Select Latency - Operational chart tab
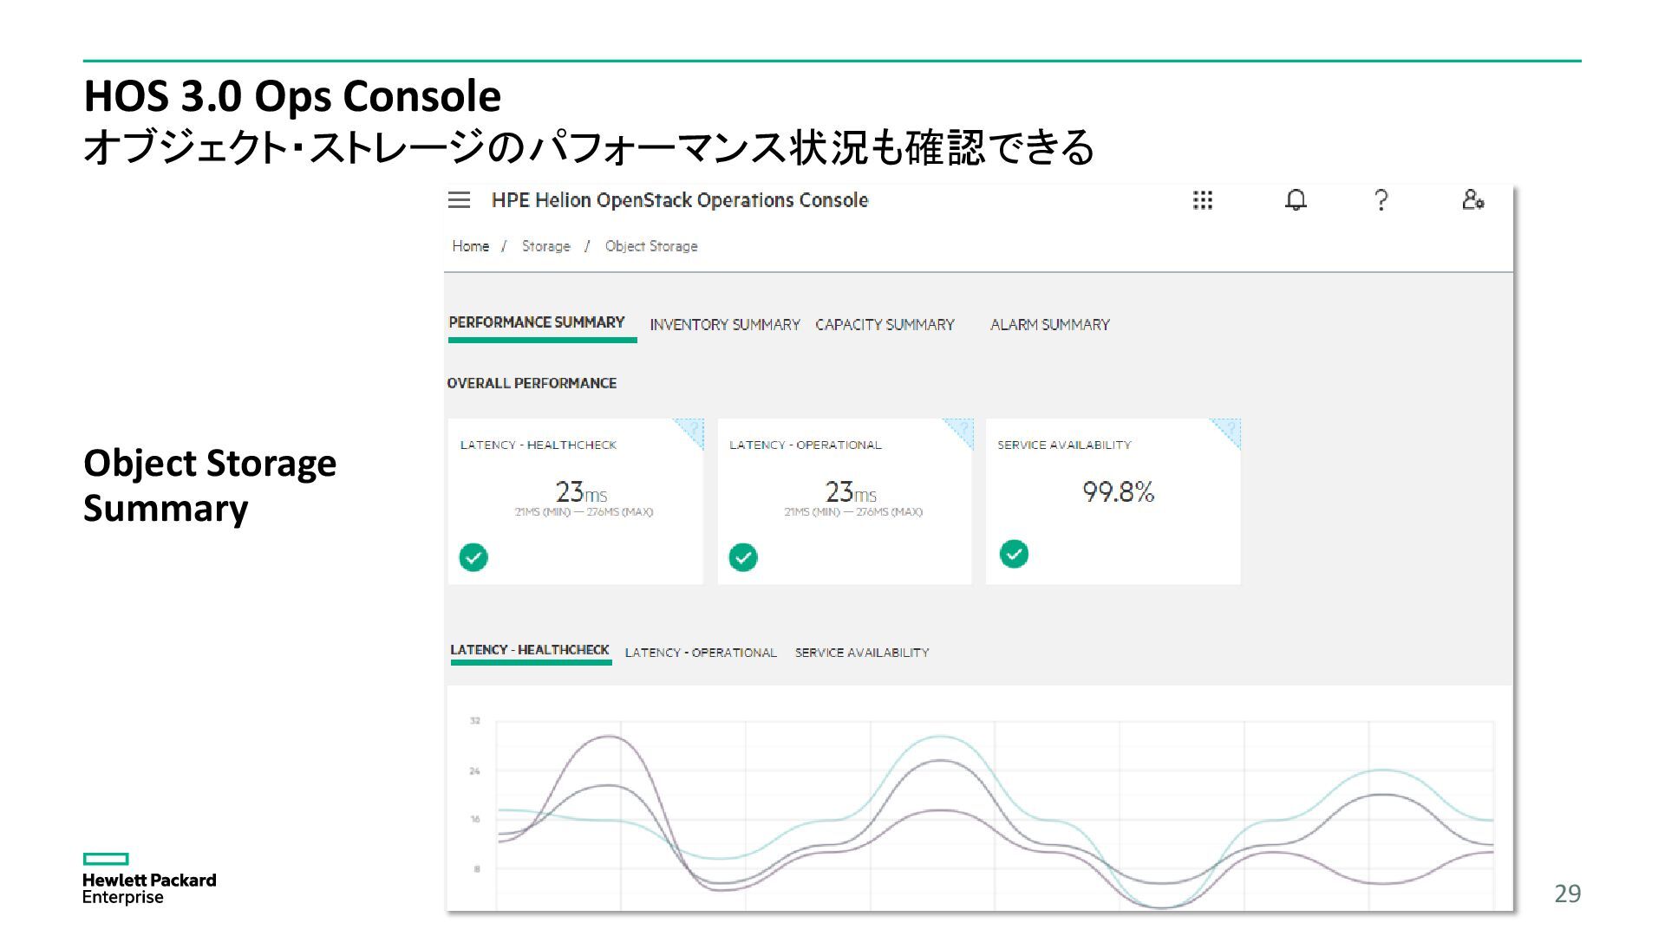The image size is (1665, 936). (701, 653)
